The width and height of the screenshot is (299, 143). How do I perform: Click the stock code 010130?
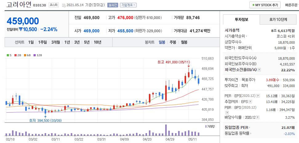[x=39, y=5]
